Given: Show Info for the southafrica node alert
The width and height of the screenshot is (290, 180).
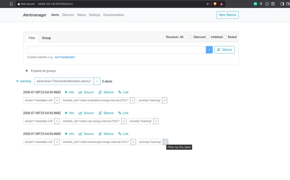Looking at the screenshot, I should 69,92.
